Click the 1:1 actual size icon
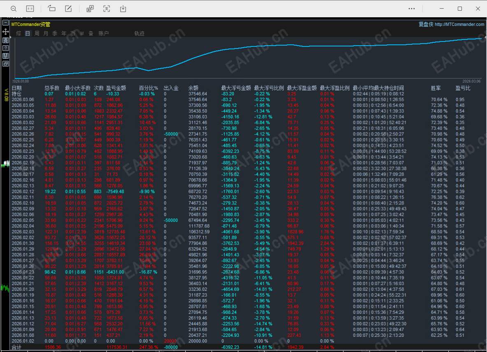Screen dimensions: 487x352 coord(30,9)
